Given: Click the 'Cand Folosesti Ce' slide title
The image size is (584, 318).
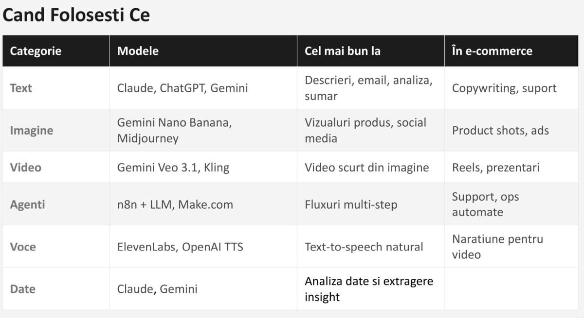Looking at the screenshot, I should (76, 16).
